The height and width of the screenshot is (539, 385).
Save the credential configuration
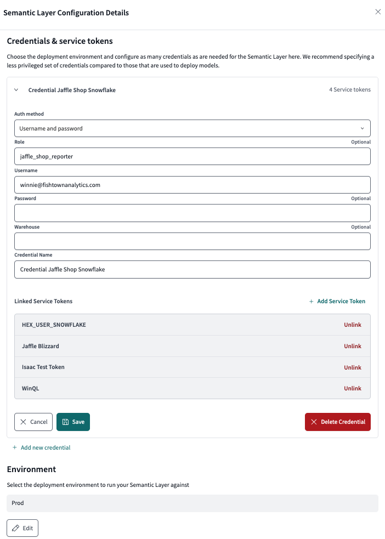(73, 422)
